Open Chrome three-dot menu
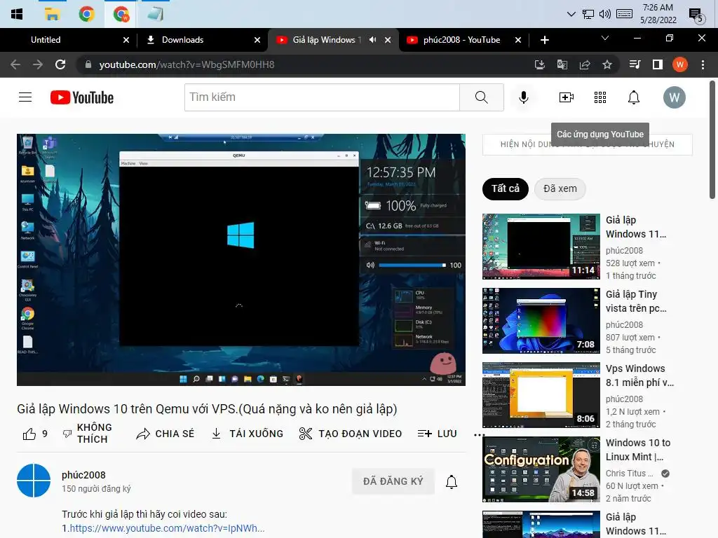The height and width of the screenshot is (538, 718). pyautogui.click(x=703, y=64)
